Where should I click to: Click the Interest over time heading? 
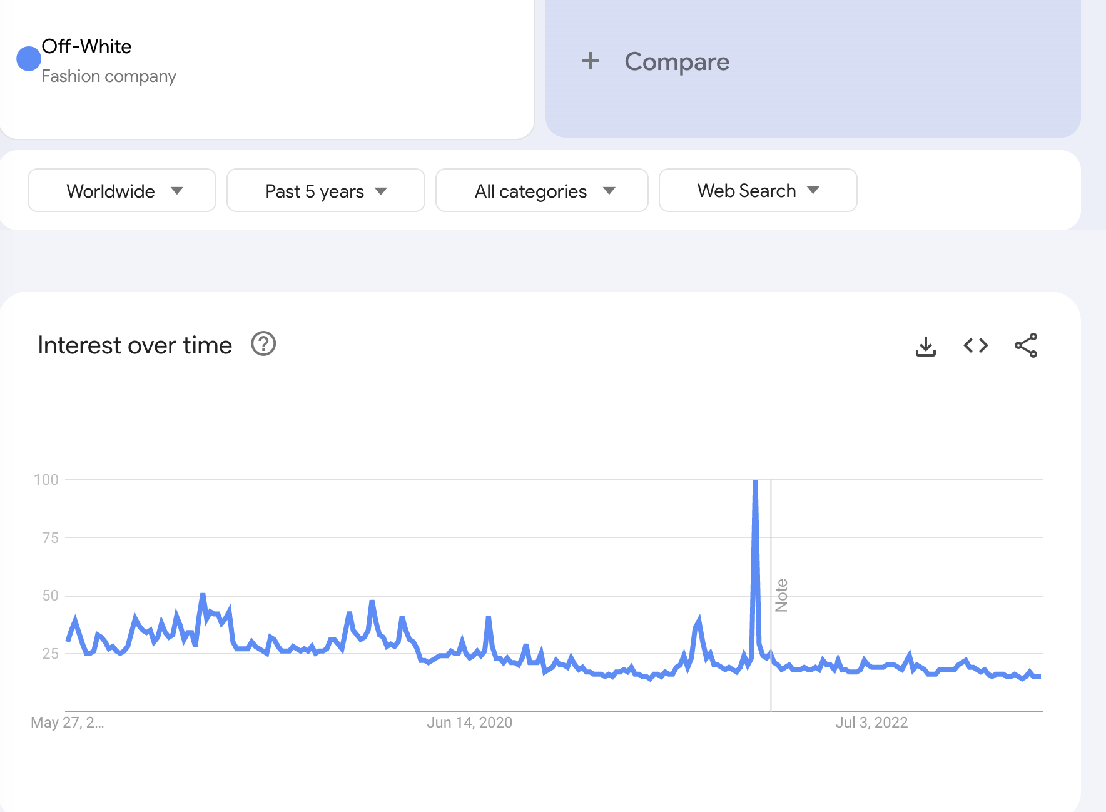click(134, 345)
